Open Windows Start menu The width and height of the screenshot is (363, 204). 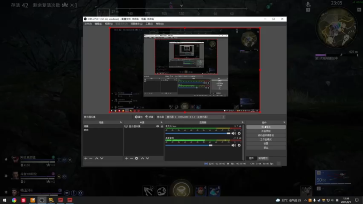coord(5,200)
